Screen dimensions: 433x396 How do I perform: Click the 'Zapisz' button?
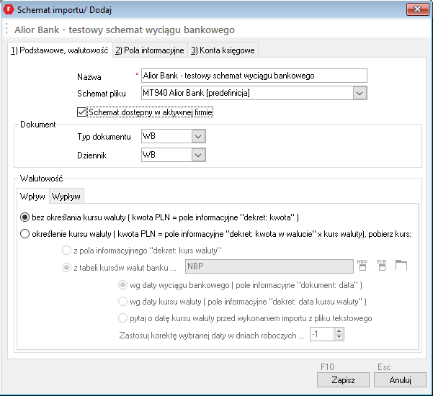pos(343,380)
